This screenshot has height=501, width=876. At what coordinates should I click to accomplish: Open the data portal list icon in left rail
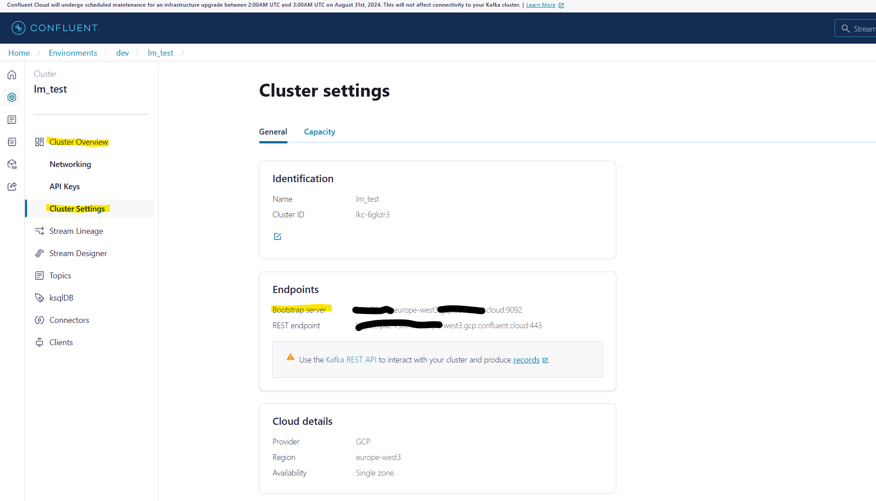[x=12, y=119]
